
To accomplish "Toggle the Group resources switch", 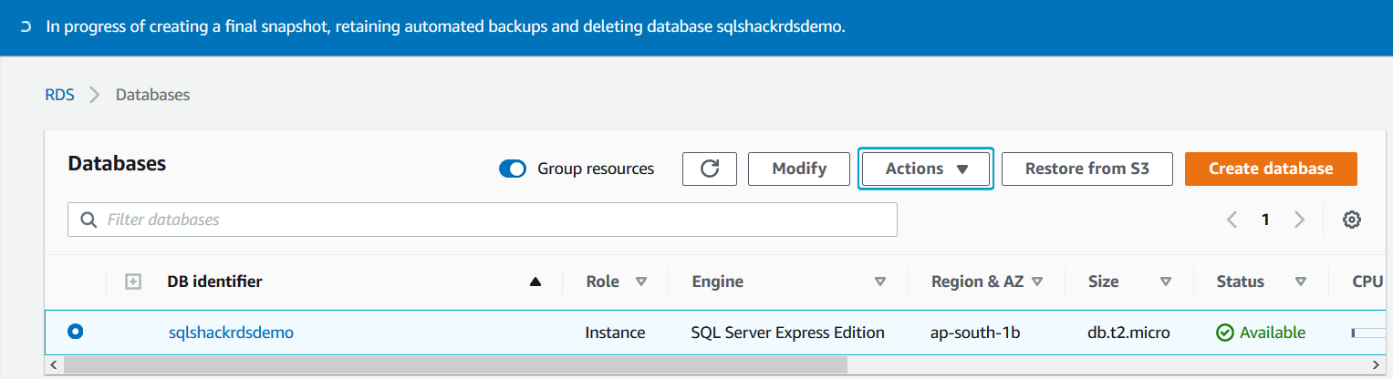I will (513, 169).
